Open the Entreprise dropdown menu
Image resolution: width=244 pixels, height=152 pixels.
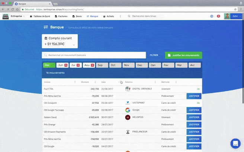pyautogui.click(x=17, y=16)
